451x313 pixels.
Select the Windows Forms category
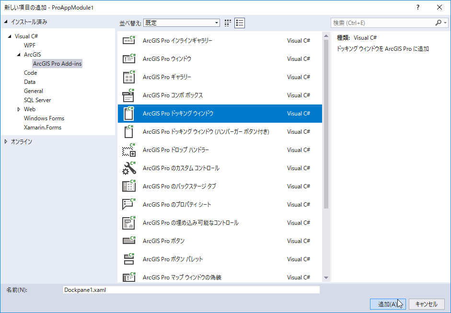(44, 118)
